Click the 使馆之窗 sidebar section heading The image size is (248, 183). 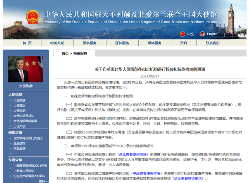(x=15, y=132)
